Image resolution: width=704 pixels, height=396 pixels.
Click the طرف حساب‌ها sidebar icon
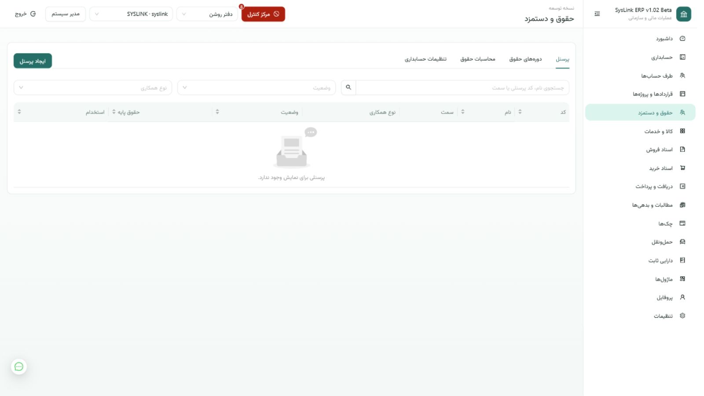tap(682, 76)
